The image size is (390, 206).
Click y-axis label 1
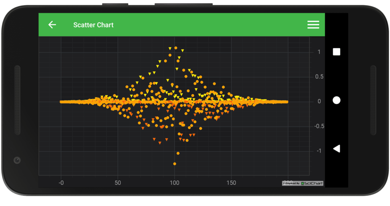click(x=319, y=52)
